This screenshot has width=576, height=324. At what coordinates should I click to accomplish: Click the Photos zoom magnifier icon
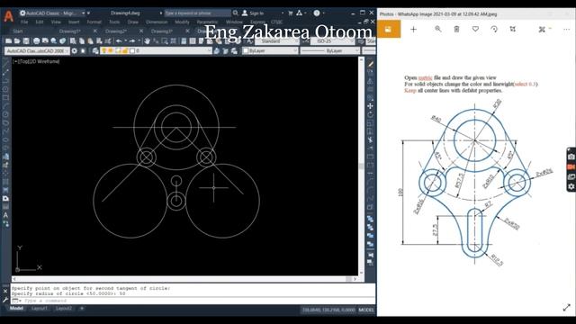click(x=438, y=29)
